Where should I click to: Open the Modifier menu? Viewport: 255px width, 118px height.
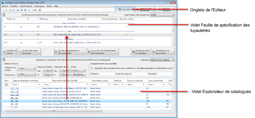[x=14, y=6]
